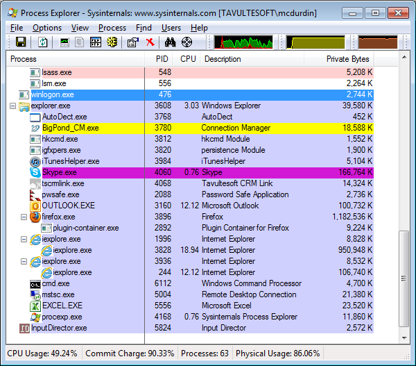Image resolution: width=416 pixels, height=366 pixels.
Task: Open the Properties toolbar icon
Action: coord(133,42)
